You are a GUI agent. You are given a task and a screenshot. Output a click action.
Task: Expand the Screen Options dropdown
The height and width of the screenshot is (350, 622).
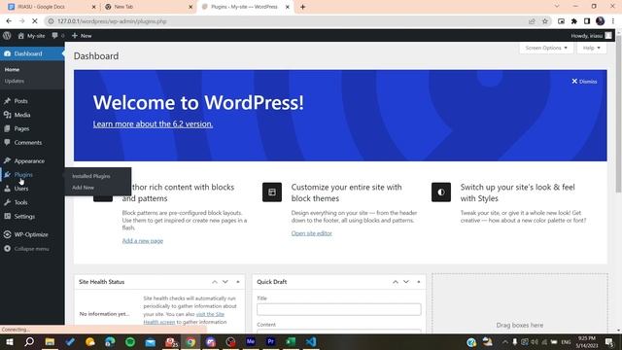[546, 48]
